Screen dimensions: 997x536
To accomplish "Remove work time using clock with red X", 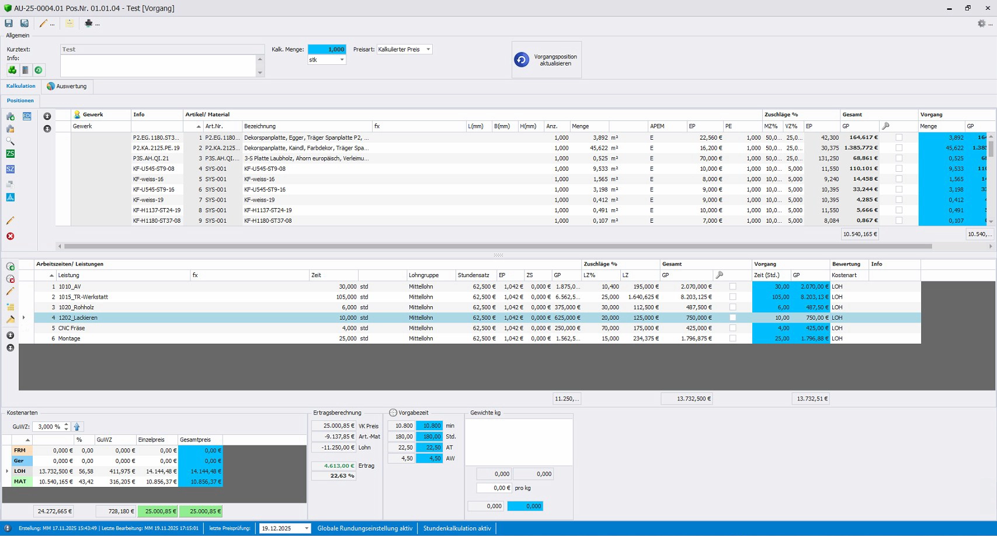I will tap(10, 279).
